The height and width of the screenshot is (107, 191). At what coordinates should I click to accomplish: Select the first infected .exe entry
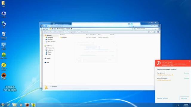[173, 74]
